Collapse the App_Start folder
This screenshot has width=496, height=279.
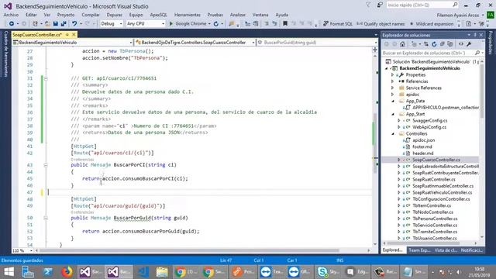pos(393,114)
